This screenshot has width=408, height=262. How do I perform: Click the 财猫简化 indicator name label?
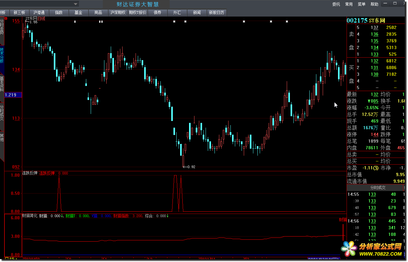pos(30,216)
